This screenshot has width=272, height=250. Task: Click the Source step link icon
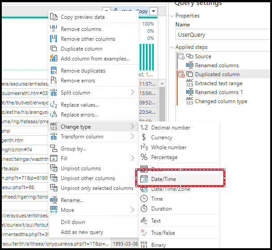(190, 56)
